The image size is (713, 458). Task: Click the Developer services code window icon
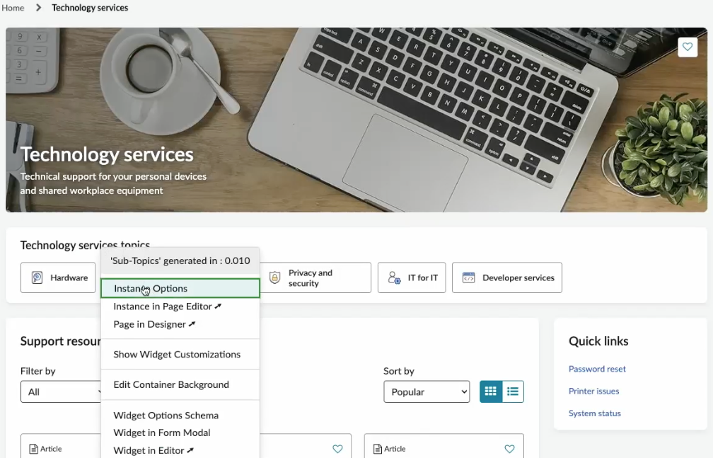click(x=468, y=277)
